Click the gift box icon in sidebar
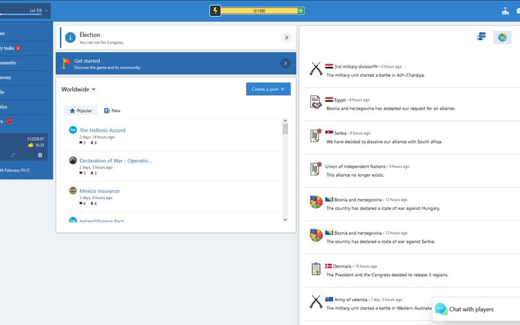 coord(40,155)
